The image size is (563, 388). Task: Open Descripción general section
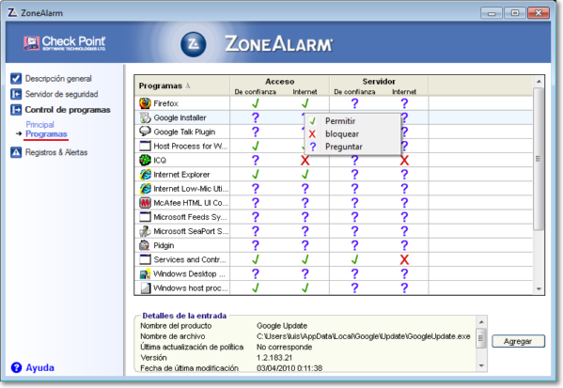(x=58, y=79)
